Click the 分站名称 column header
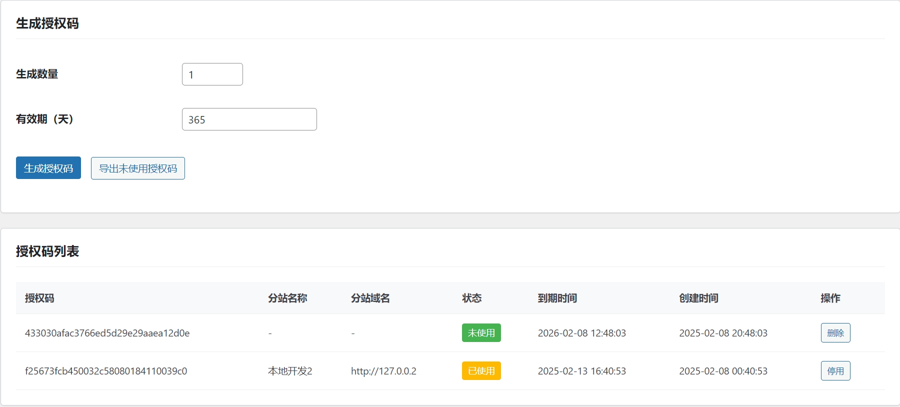 click(x=287, y=298)
